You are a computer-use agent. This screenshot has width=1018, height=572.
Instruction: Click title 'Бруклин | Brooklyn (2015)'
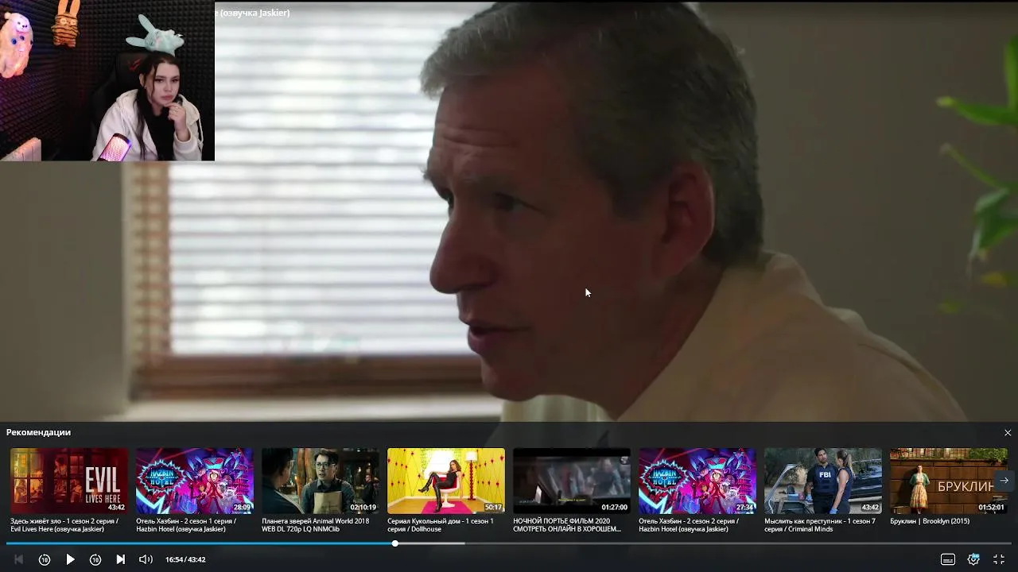[x=930, y=521]
